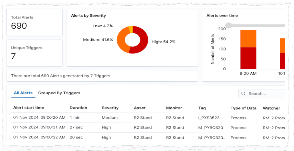This screenshot has width=294, height=151.
Task: Click the 9:00 AM orange bar segment
Action: pyautogui.click(x=248, y=39)
